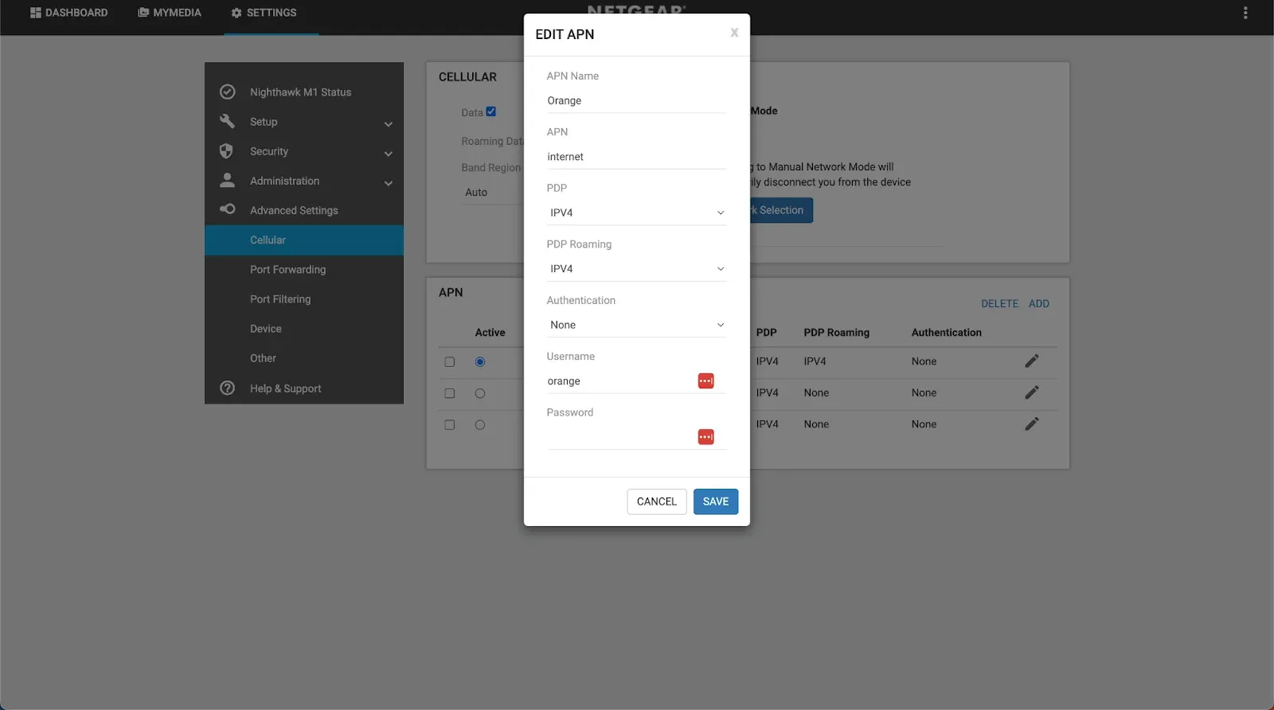1274x710 pixels.
Task: Click the Network Selection button
Action: point(780,210)
